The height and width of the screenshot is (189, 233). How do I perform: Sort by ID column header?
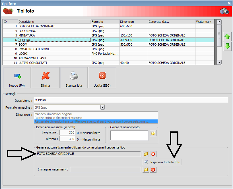pyautogui.click(x=10, y=22)
